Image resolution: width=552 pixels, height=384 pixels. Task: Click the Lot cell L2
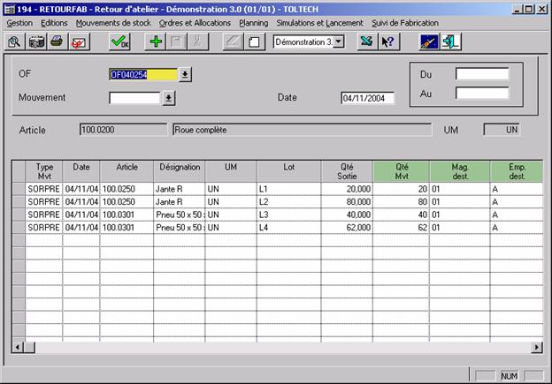[x=289, y=202]
